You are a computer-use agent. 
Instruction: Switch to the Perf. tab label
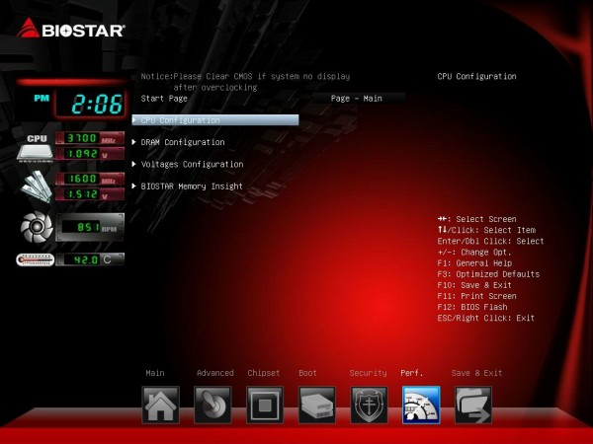click(412, 373)
